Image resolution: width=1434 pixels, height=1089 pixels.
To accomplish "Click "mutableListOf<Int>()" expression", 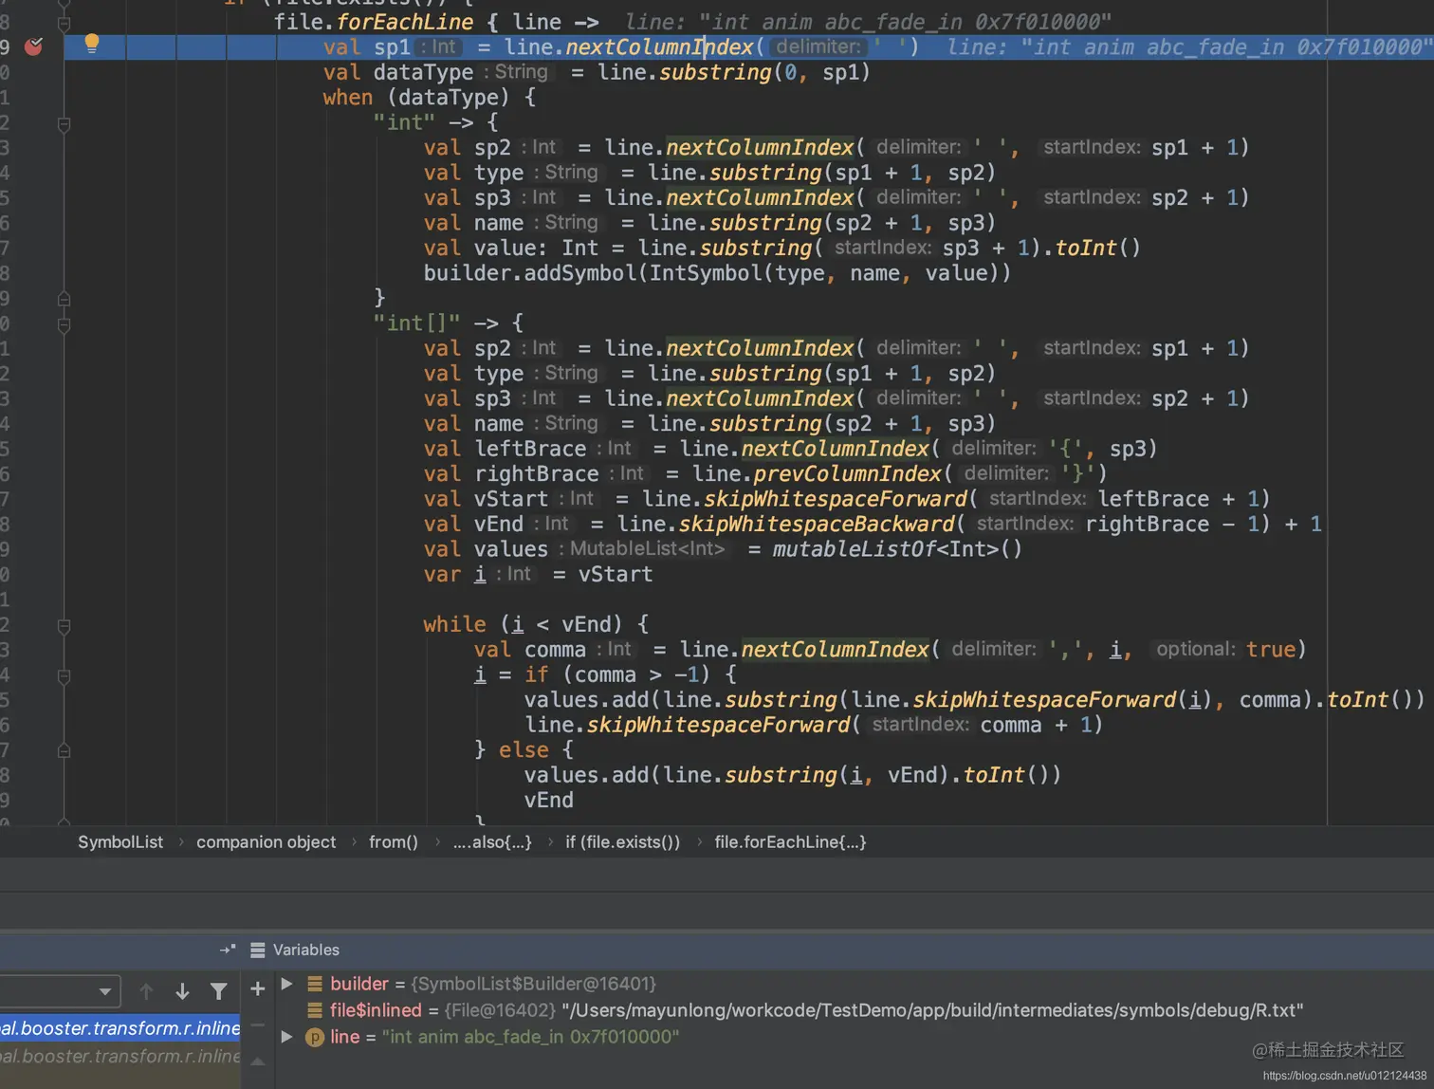I will pos(897,549).
